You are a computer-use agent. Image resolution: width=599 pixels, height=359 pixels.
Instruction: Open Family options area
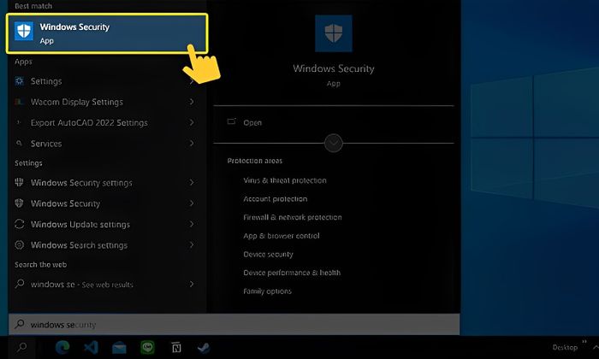(267, 291)
